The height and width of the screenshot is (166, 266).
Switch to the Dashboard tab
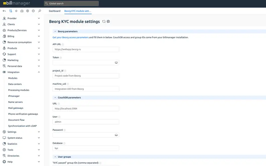tap(55, 11)
